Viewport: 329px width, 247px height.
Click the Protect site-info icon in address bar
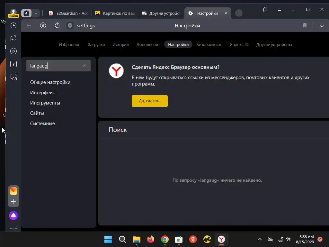(x=70, y=26)
